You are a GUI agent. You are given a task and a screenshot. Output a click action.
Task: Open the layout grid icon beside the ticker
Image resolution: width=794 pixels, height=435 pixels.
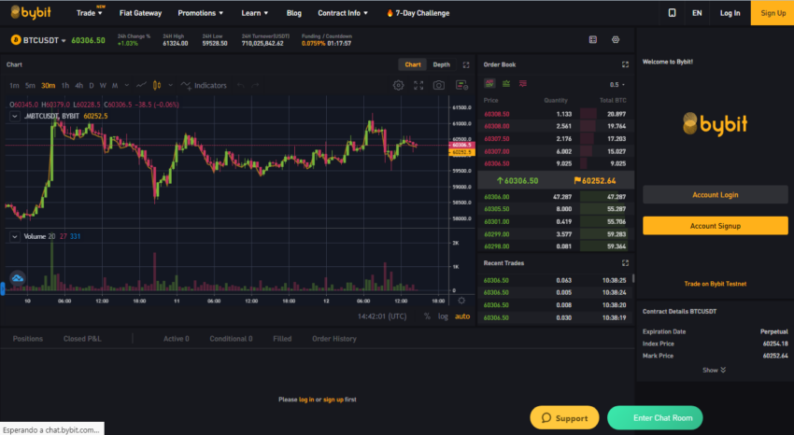click(593, 39)
